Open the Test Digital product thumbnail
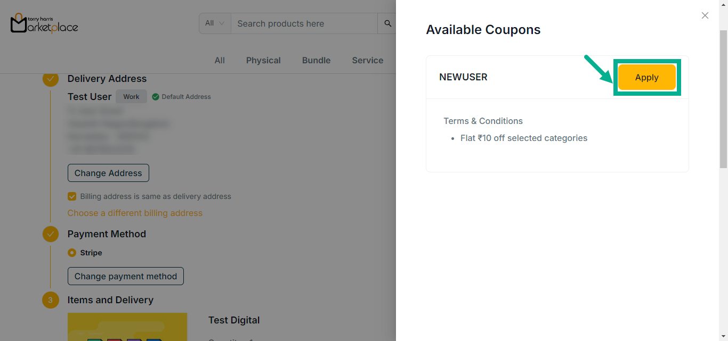This screenshot has height=341, width=728. [127, 327]
